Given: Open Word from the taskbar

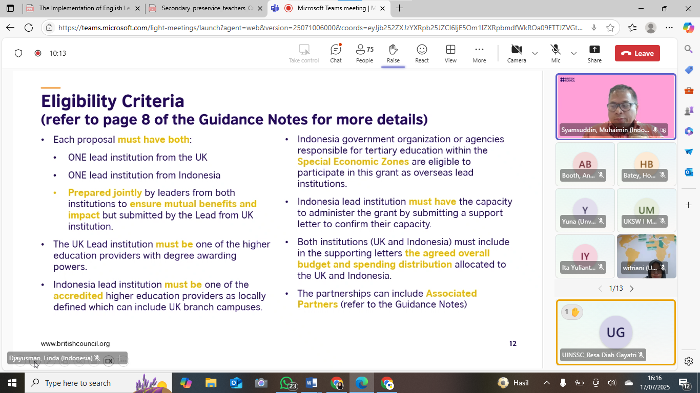Looking at the screenshot, I should [312, 383].
